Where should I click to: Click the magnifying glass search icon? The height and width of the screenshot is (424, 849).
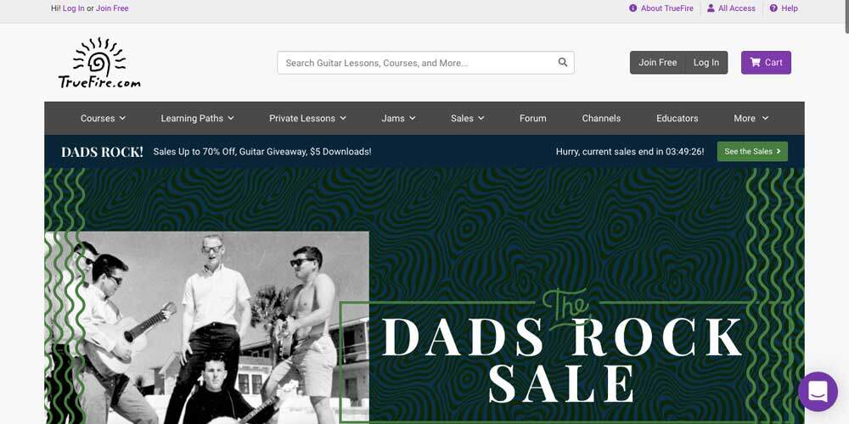[x=563, y=62]
